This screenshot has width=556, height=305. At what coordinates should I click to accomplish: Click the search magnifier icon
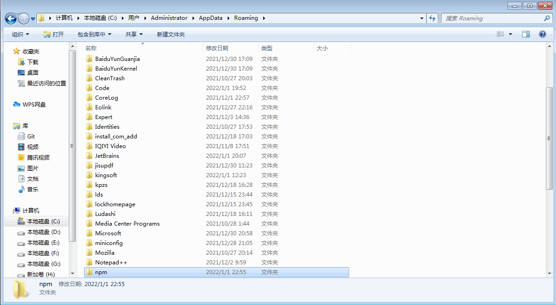click(547, 18)
